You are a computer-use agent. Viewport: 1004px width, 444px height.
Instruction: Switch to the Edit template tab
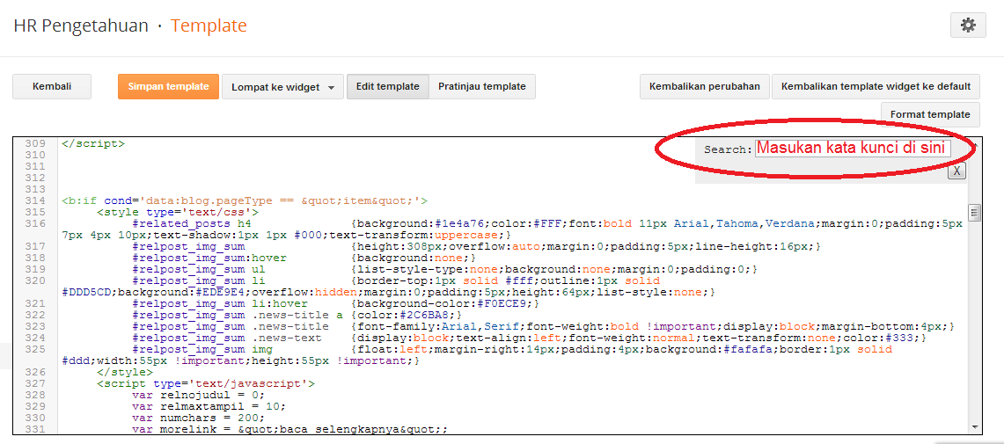coord(388,86)
